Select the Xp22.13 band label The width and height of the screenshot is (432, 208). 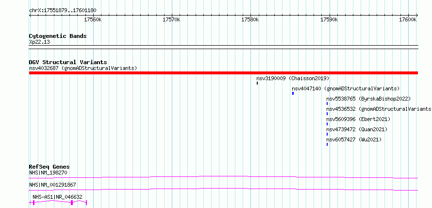click(39, 42)
